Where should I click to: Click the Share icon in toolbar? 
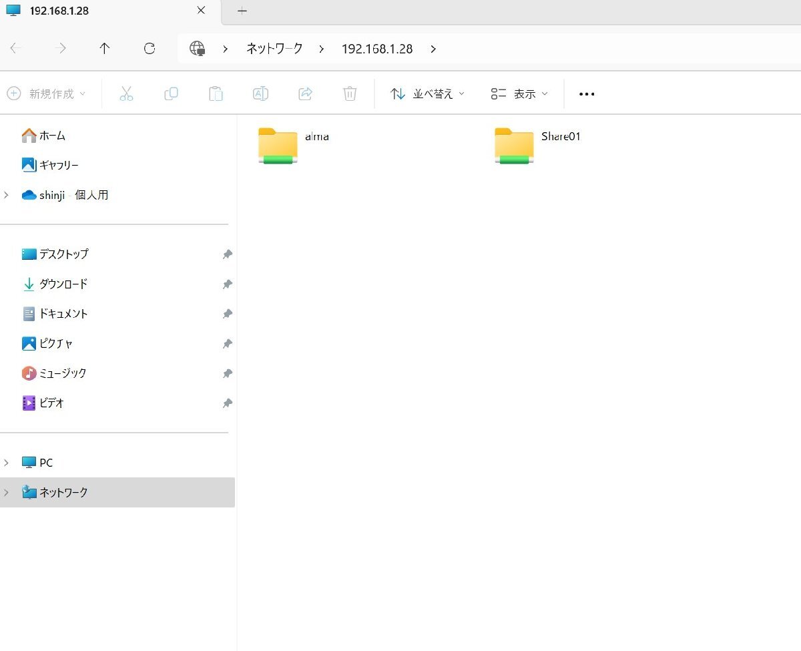click(x=305, y=93)
